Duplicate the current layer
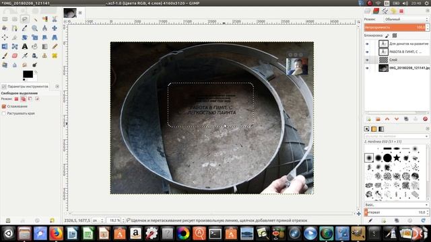This screenshot has height=242, width=431. pyautogui.click(x=406, y=119)
